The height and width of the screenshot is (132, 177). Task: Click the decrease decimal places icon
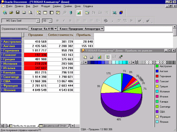click(x=125, y=21)
